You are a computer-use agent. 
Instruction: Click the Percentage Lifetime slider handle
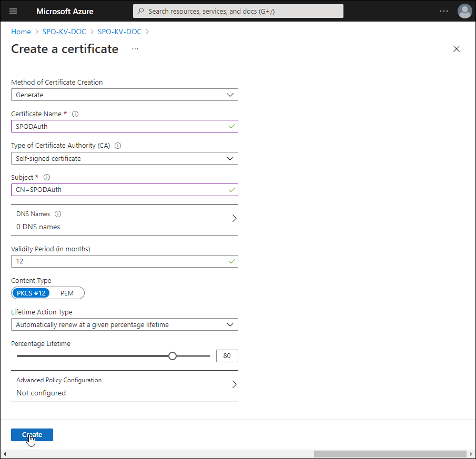(172, 356)
